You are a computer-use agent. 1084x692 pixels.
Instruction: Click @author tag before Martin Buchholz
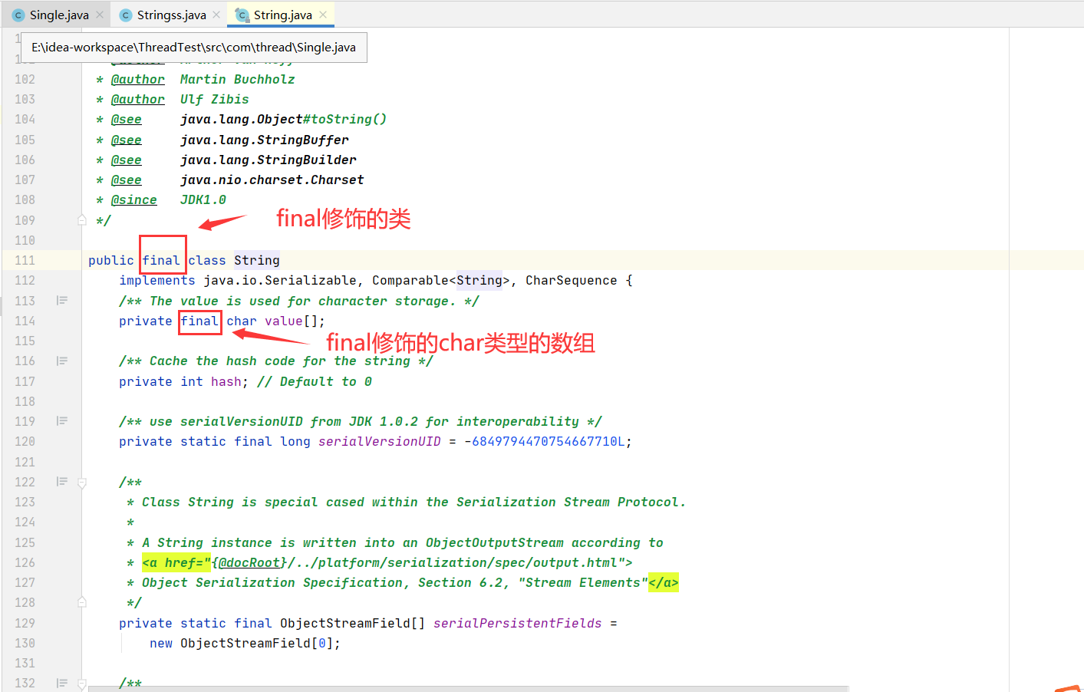click(x=138, y=79)
